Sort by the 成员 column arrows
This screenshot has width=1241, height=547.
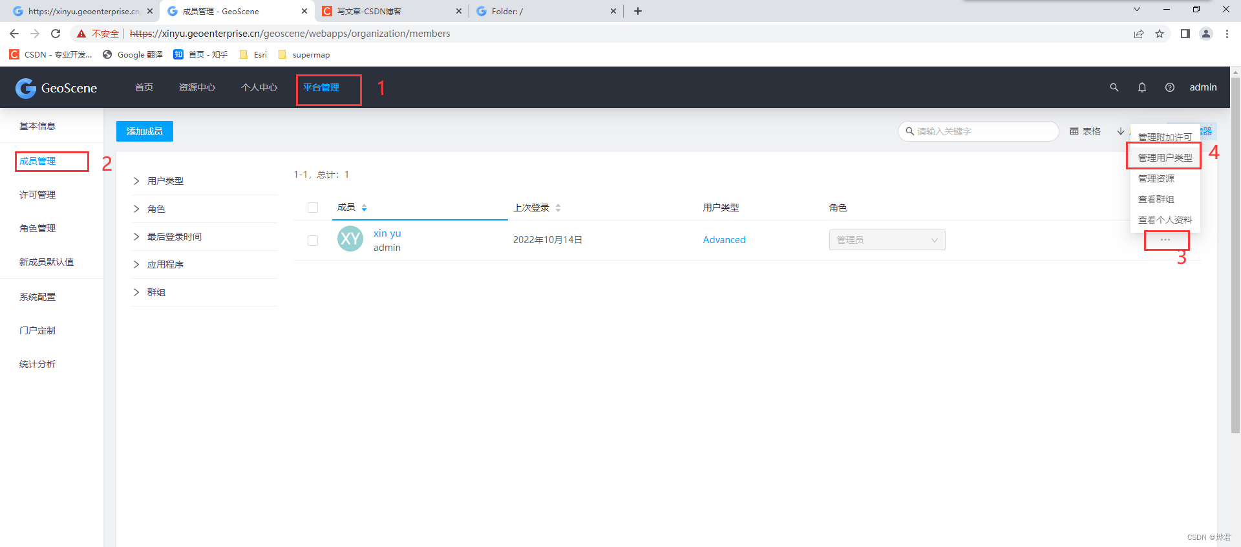[x=364, y=208]
